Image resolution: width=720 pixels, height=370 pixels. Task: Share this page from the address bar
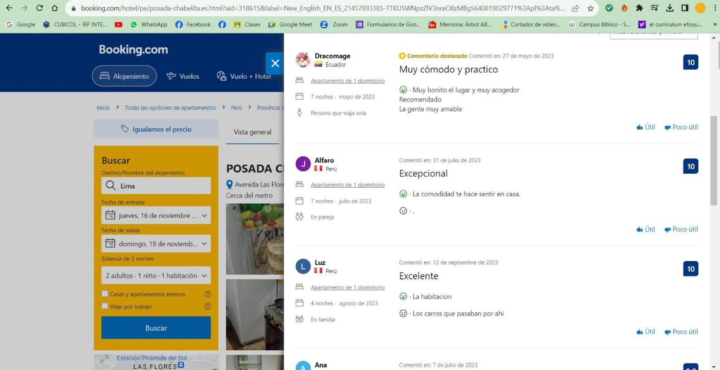(575, 8)
